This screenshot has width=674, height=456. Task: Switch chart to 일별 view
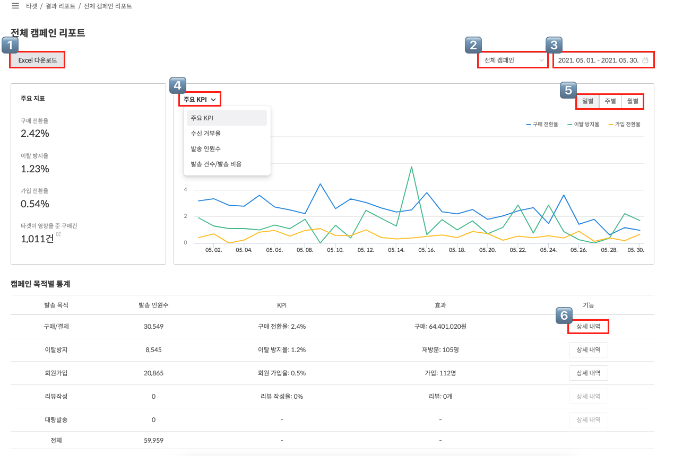click(x=587, y=101)
